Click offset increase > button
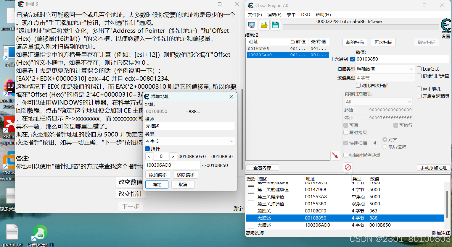 tap(173, 157)
